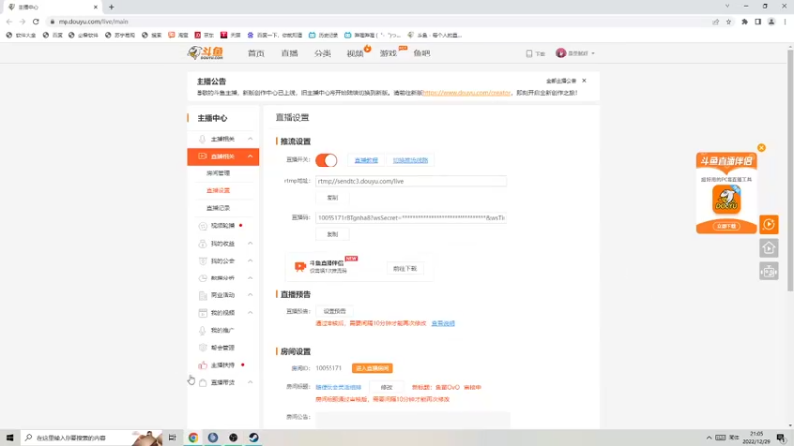Open 直播 in the top navigation

(x=289, y=54)
